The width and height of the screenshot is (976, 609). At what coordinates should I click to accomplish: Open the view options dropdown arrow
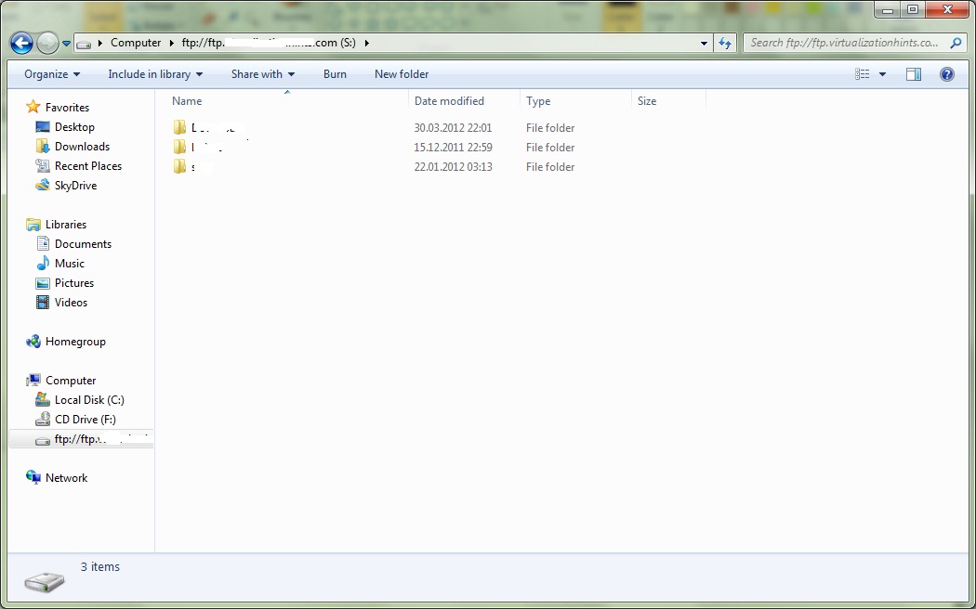point(882,74)
